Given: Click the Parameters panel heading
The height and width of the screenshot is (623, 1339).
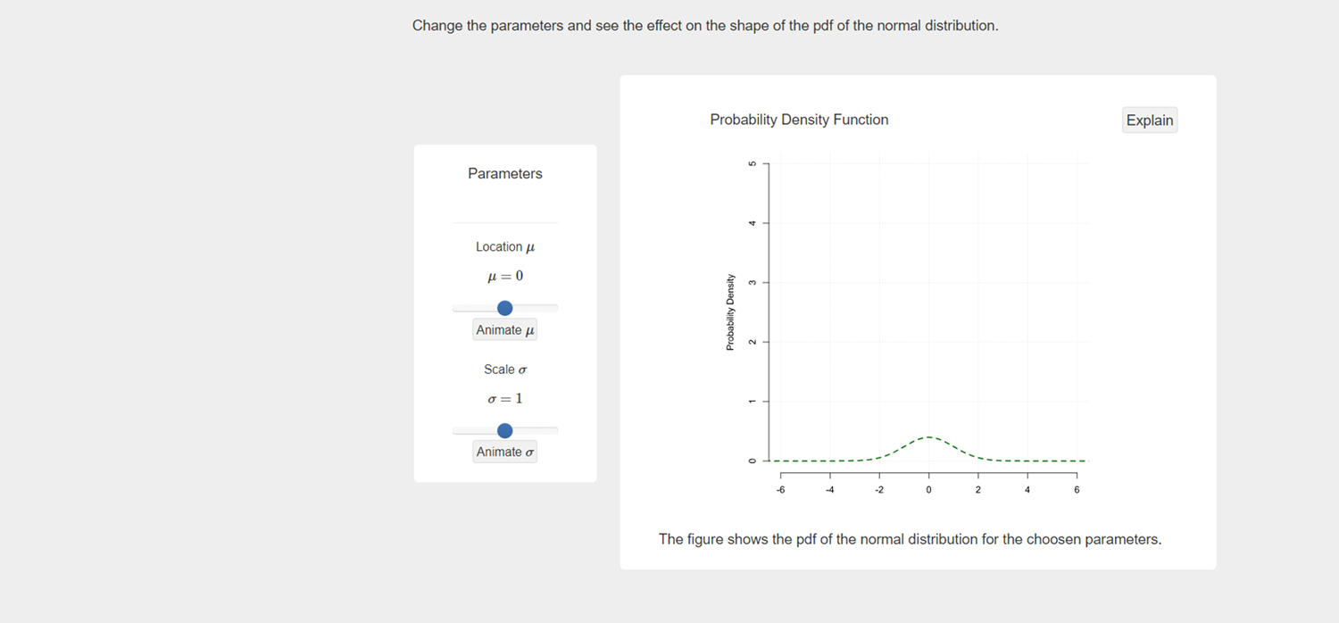Looking at the screenshot, I should [x=505, y=174].
